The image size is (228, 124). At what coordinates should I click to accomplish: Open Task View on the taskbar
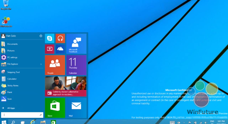tap(22, 122)
